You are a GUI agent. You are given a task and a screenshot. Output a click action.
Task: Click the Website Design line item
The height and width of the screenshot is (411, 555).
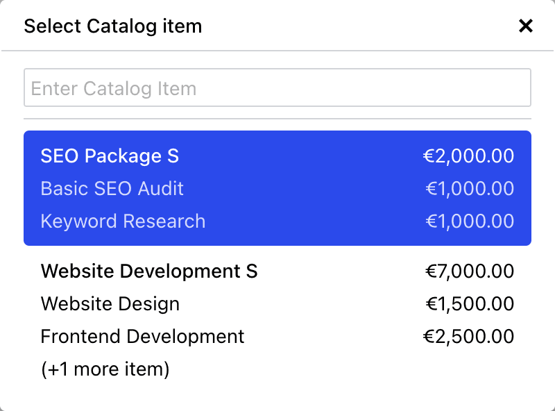click(x=110, y=304)
